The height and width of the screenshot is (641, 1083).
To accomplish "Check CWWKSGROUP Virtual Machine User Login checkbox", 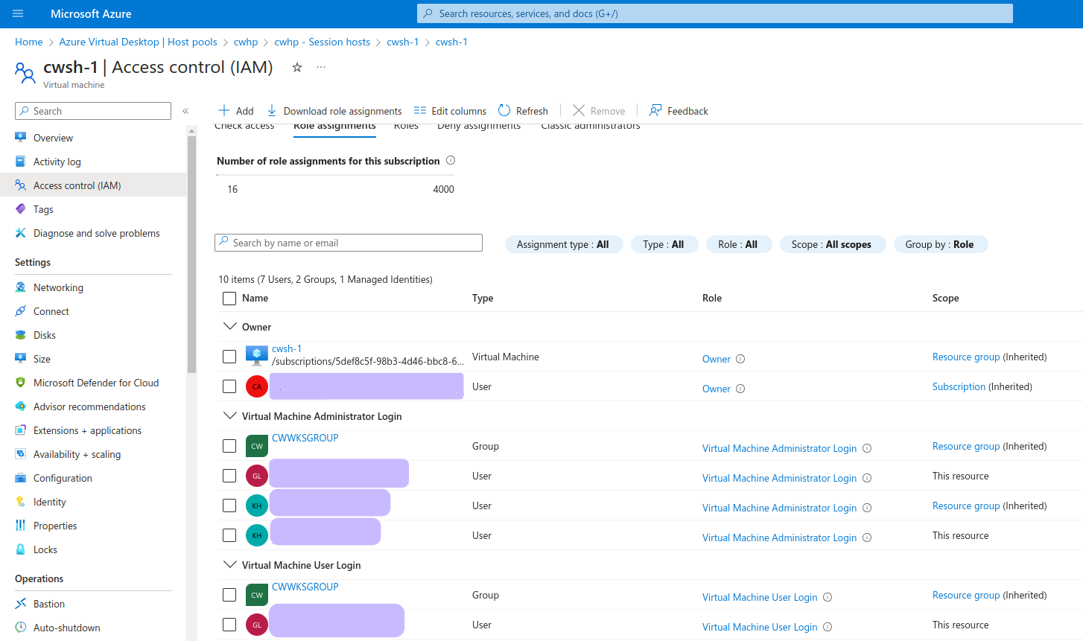I will (x=229, y=595).
